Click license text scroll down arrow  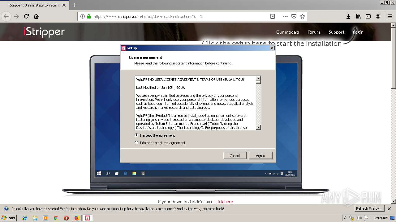pos(258,127)
